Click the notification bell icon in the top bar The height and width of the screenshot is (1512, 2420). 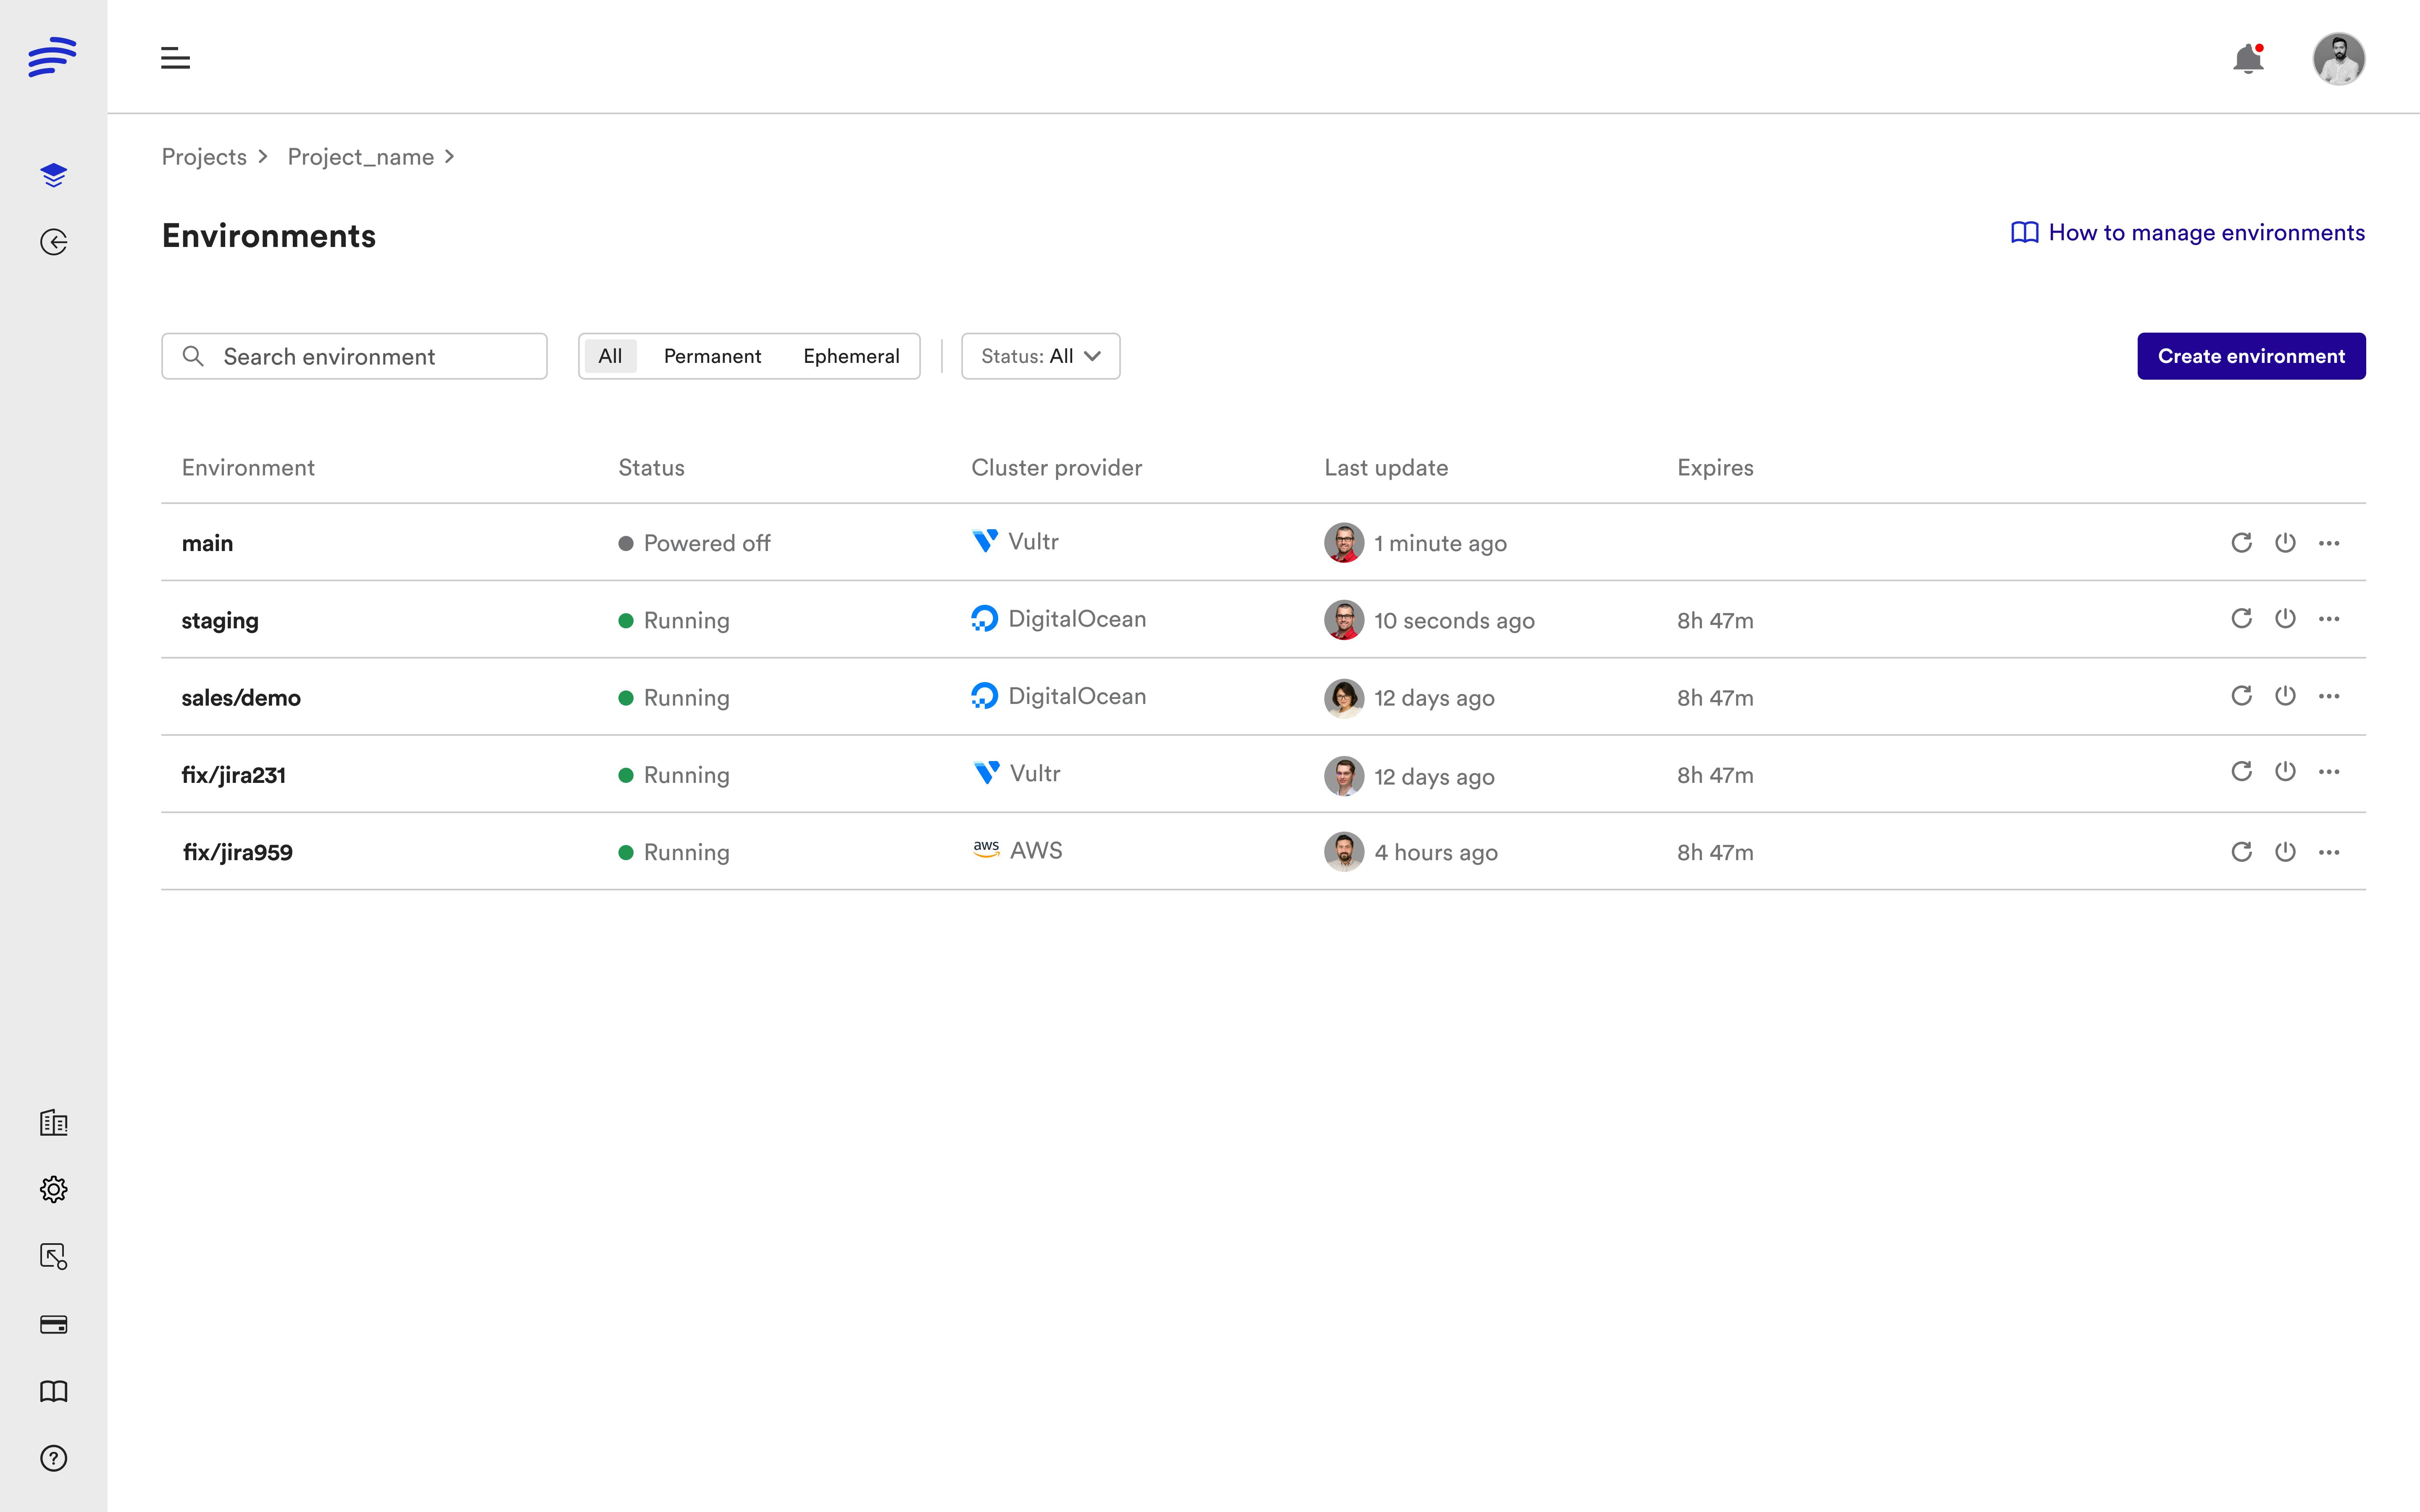tap(2249, 58)
